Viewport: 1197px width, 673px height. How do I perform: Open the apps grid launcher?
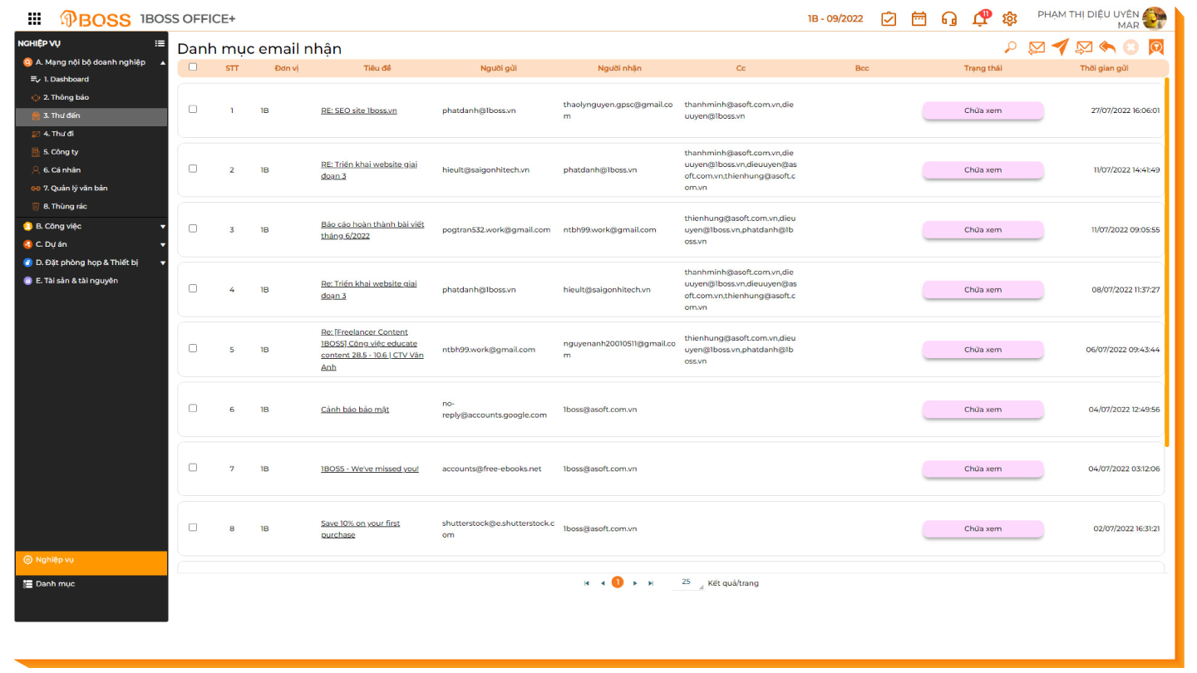tap(34, 19)
